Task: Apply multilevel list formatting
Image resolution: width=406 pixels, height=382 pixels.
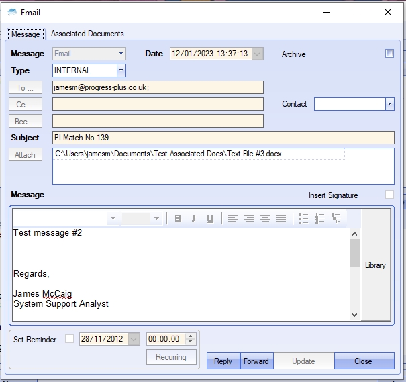Action: [x=336, y=218]
